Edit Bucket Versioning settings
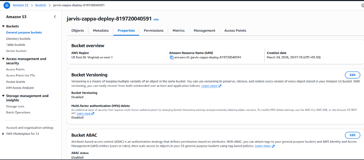The height and width of the screenshot is (160, 364). (x=352, y=75)
